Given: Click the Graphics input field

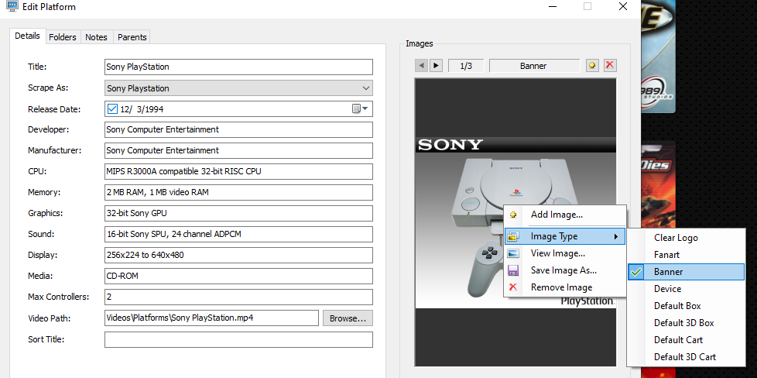Looking at the screenshot, I should [238, 213].
